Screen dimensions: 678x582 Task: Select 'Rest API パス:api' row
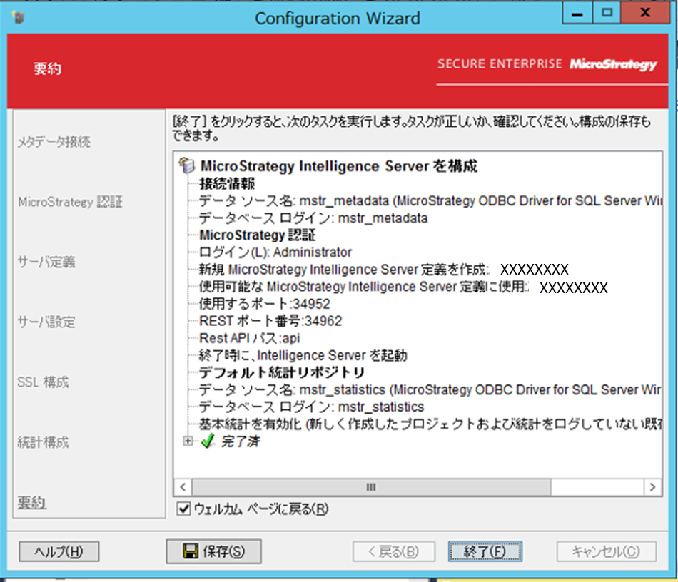click(250, 338)
